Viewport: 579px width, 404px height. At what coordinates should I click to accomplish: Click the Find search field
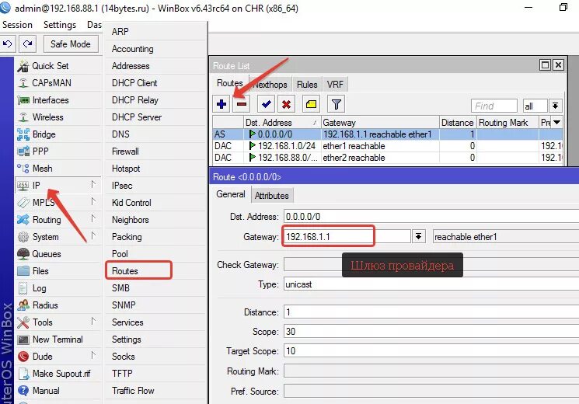coord(494,106)
